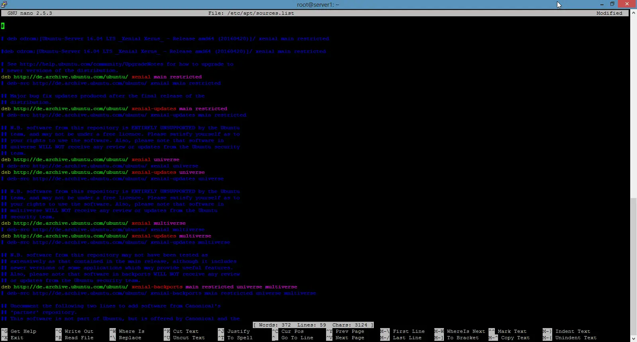
Task: Click the ^C Cur Pos shortcut
Action: pos(288,331)
